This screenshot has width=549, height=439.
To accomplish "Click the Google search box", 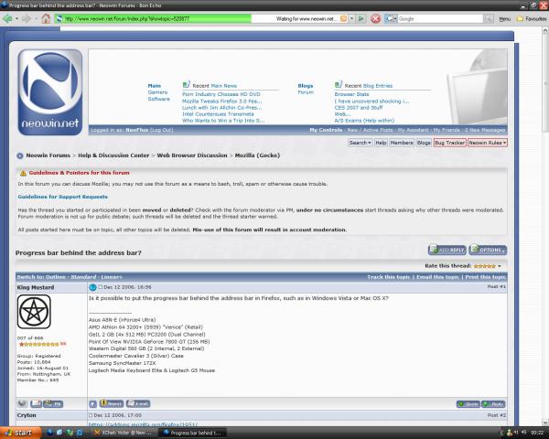I will tap(440, 18).
